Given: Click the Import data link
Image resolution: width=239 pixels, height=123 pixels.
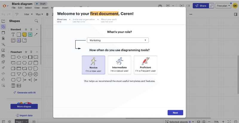Looking at the screenshot, I should [24, 115].
